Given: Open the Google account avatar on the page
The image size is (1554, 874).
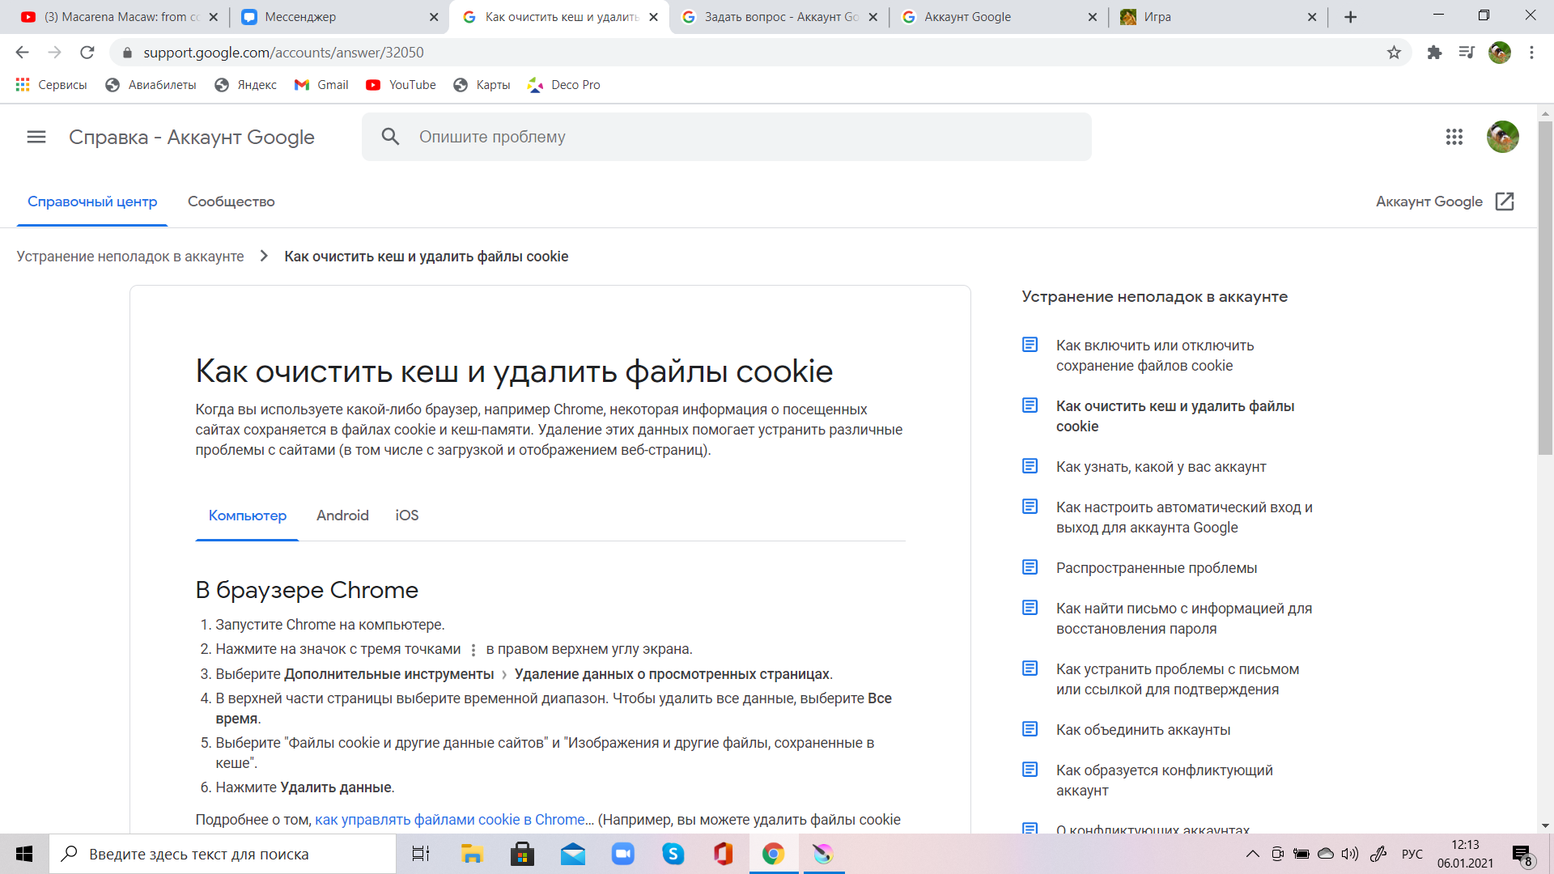Looking at the screenshot, I should [1503, 137].
